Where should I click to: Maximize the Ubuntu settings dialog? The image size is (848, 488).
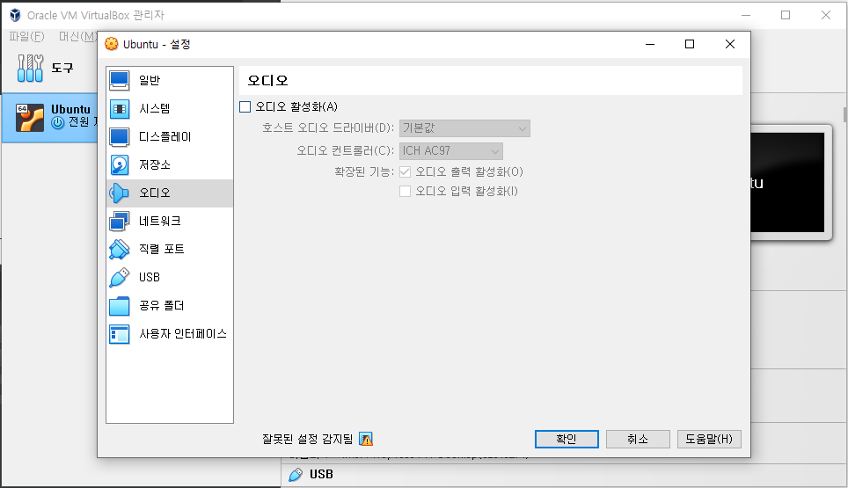tap(690, 44)
